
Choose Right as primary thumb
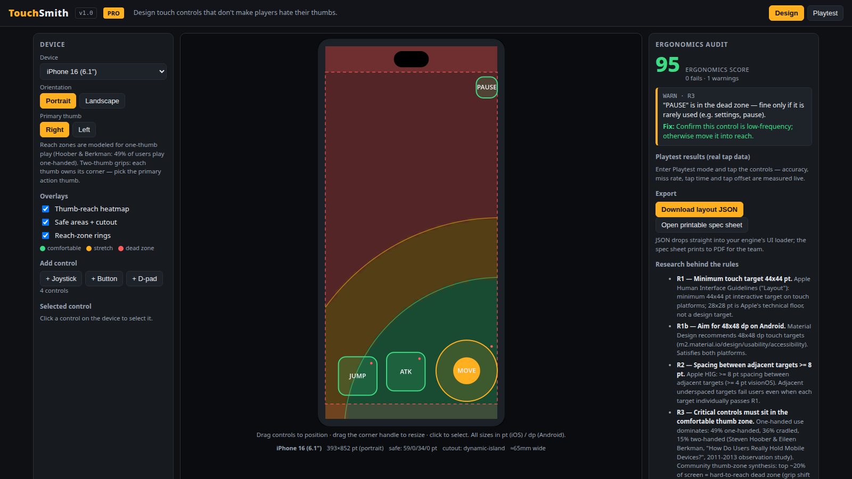click(54, 130)
